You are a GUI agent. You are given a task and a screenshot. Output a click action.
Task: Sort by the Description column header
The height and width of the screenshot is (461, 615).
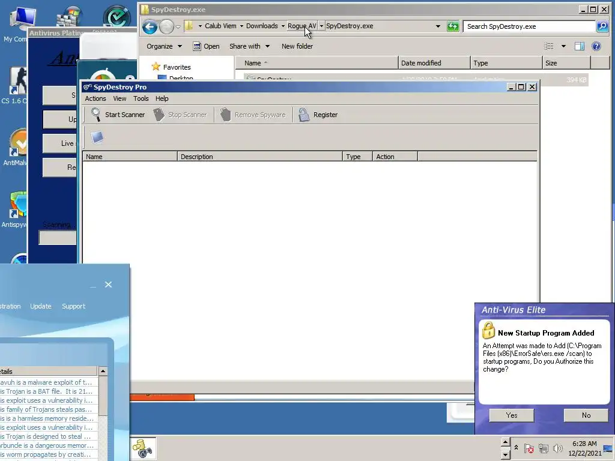[x=260, y=157]
